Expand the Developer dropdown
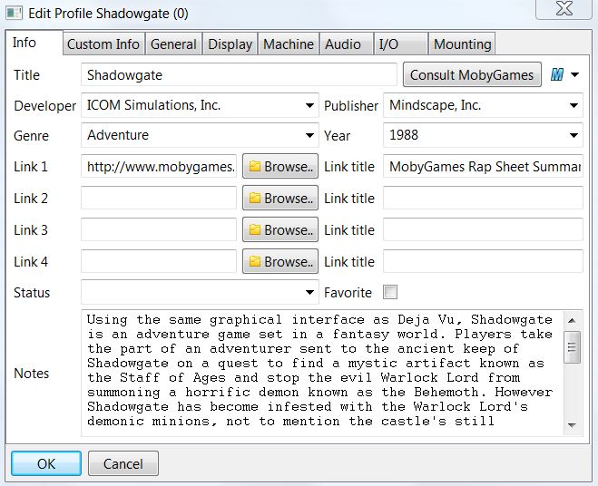The image size is (598, 486). point(309,105)
